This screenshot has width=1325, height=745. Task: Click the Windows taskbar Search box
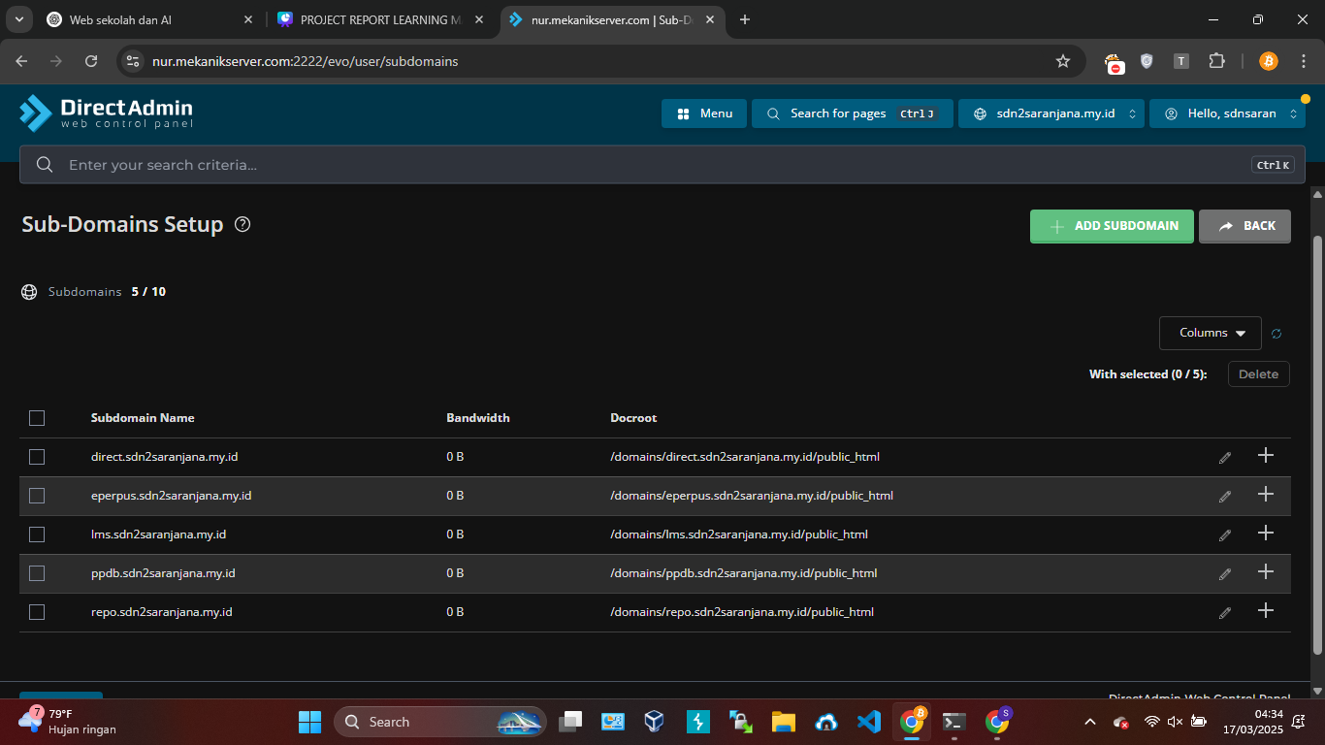[x=440, y=722]
